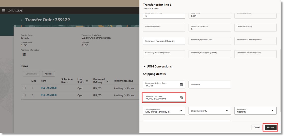Open the Requested Delivery Date calendar picker
Image resolution: width=284 pixels, height=136 pixels.
(181, 84)
